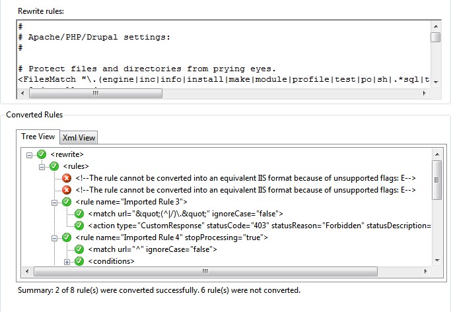Expand the conditions node
Screen dimensions: 451x312
pos(67,262)
